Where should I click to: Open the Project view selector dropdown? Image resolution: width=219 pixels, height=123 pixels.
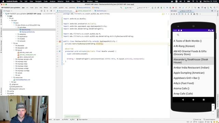(8, 11)
